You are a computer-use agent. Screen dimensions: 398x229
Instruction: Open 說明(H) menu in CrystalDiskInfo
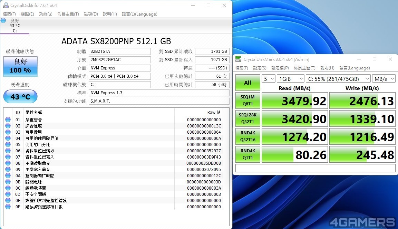(x=110, y=14)
